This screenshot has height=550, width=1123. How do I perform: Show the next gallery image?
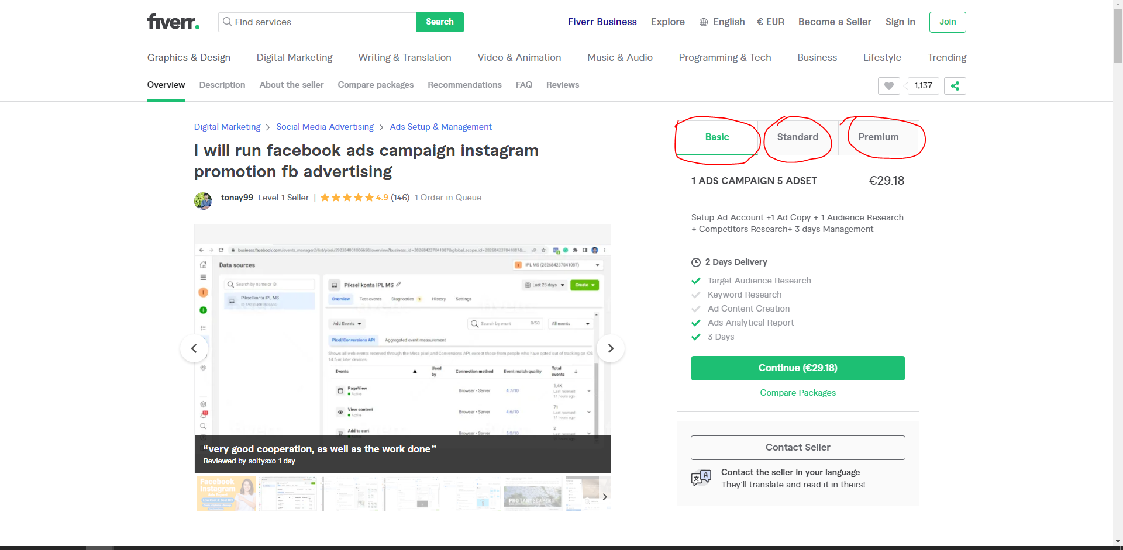(x=611, y=348)
